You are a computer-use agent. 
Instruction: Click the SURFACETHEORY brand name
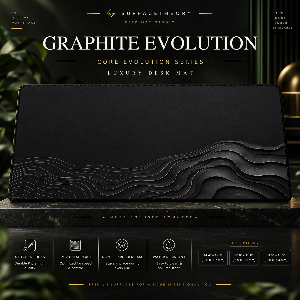(156, 13)
